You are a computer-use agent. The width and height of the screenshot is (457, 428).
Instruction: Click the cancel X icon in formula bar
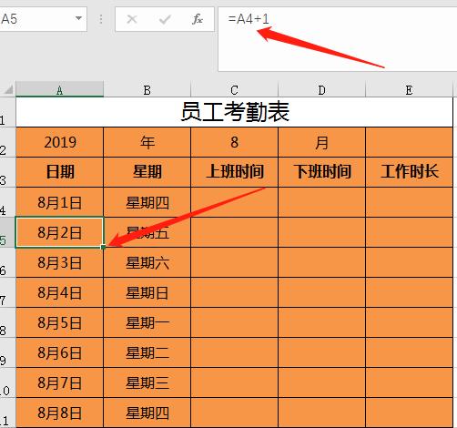coord(132,19)
